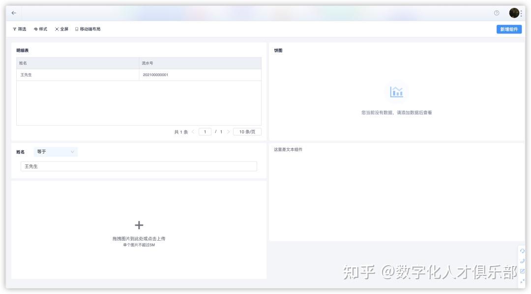Click the 王先生 table cell

(x=78, y=75)
